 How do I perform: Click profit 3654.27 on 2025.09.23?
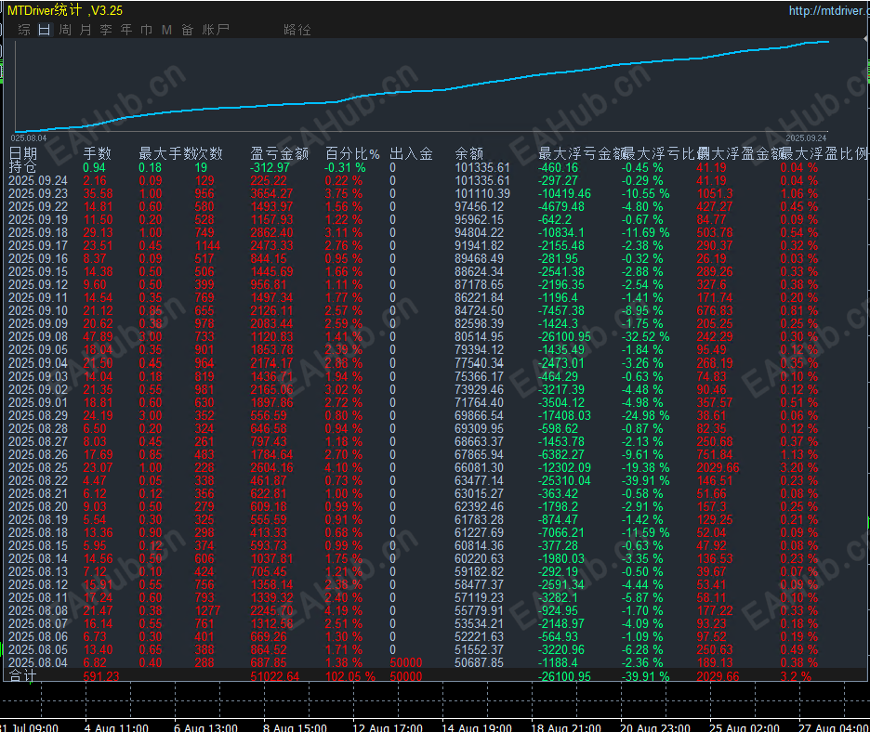click(271, 193)
